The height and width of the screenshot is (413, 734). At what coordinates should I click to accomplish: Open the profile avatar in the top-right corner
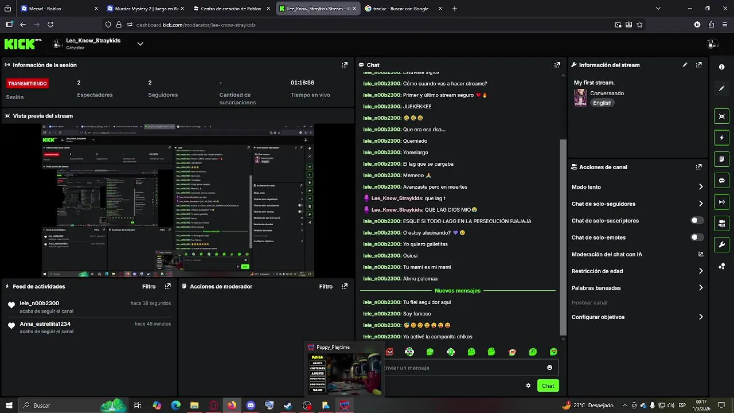pos(712,44)
